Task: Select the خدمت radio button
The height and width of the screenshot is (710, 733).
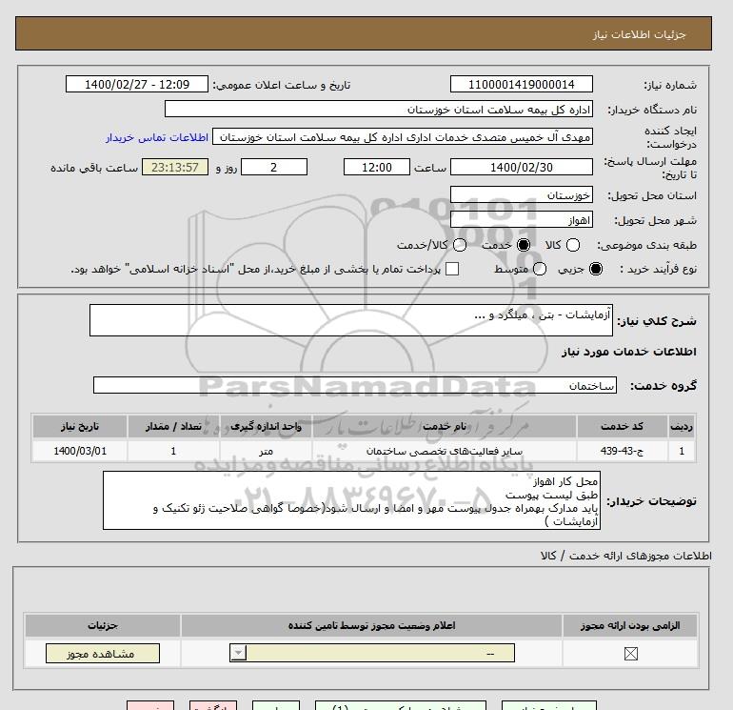Action: 524,245
